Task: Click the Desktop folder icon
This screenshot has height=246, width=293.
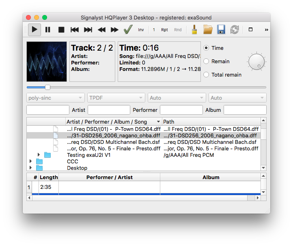Action: point(39,168)
